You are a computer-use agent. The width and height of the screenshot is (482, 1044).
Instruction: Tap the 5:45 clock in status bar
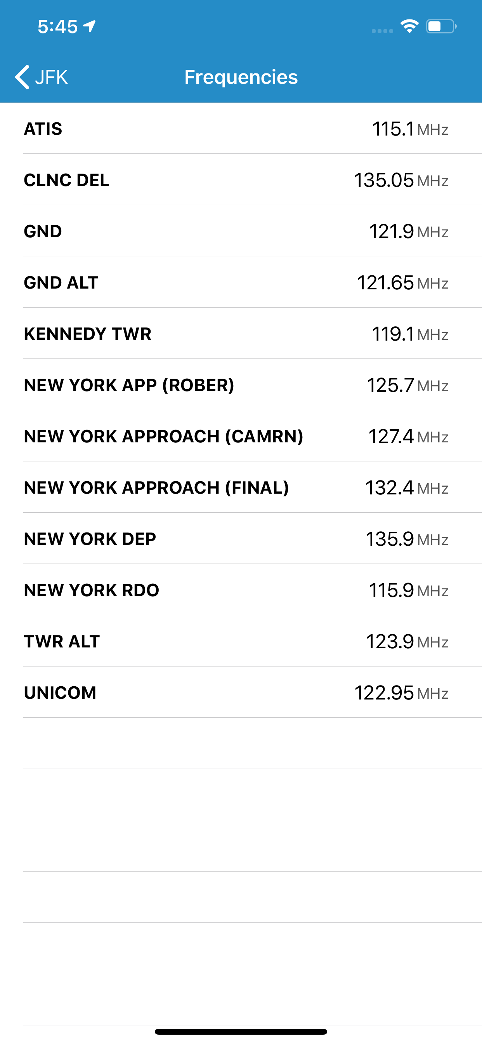point(57,27)
